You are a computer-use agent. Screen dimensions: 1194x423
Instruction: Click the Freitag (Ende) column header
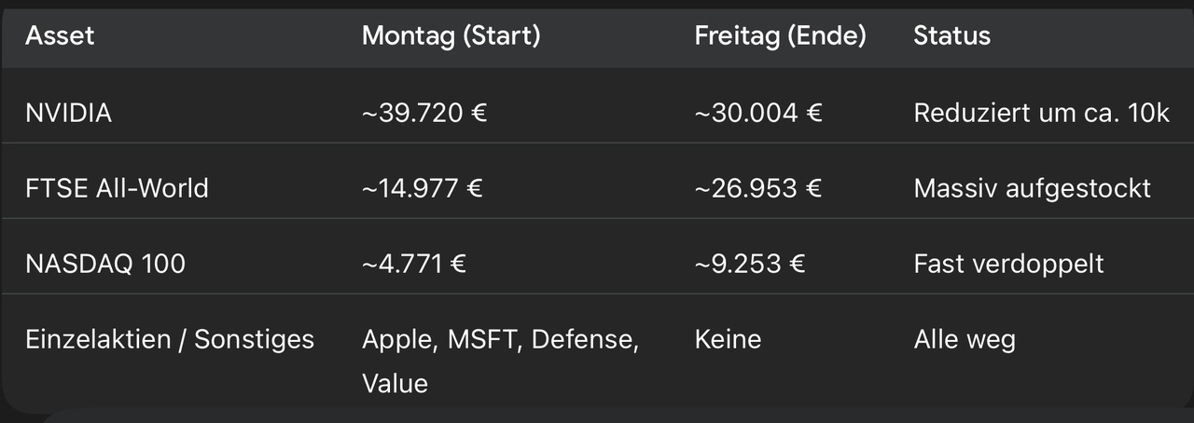click(x=780, y=36)
